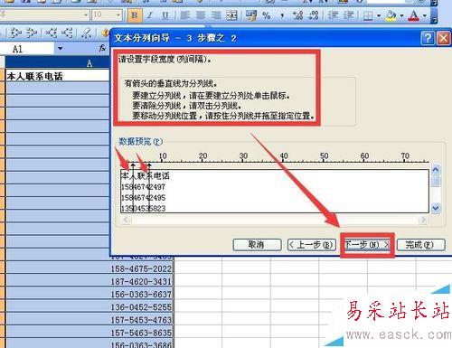The width and height of the screenshot is (452, 348).
Task: Toggle Bold formatting button
Action: 135,15
